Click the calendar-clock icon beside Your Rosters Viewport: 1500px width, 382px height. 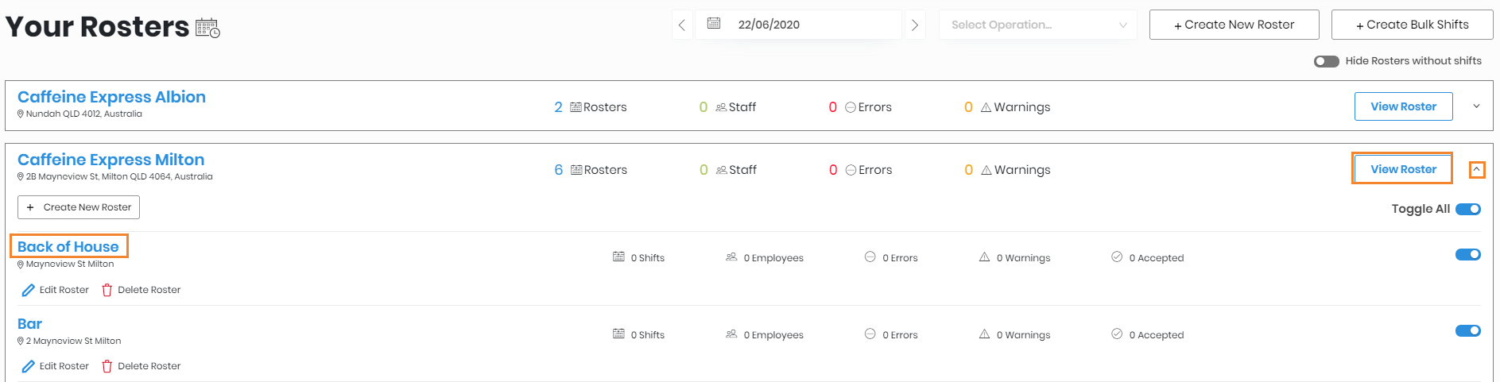click(x=207, y=28)
